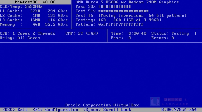Image resolution: width=202 pixels, height=112 pixels.
Task: Select the L3 Cache 16MB row
Action: pos(34,20)
